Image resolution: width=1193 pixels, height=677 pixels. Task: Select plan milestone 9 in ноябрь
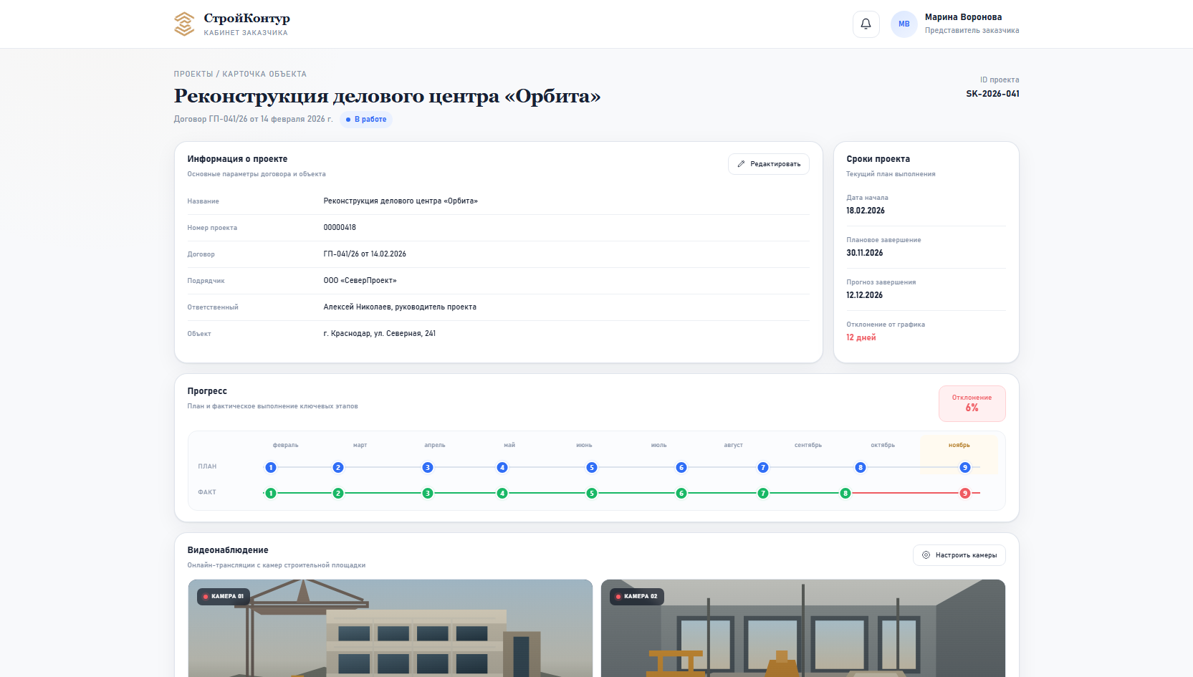965,467
